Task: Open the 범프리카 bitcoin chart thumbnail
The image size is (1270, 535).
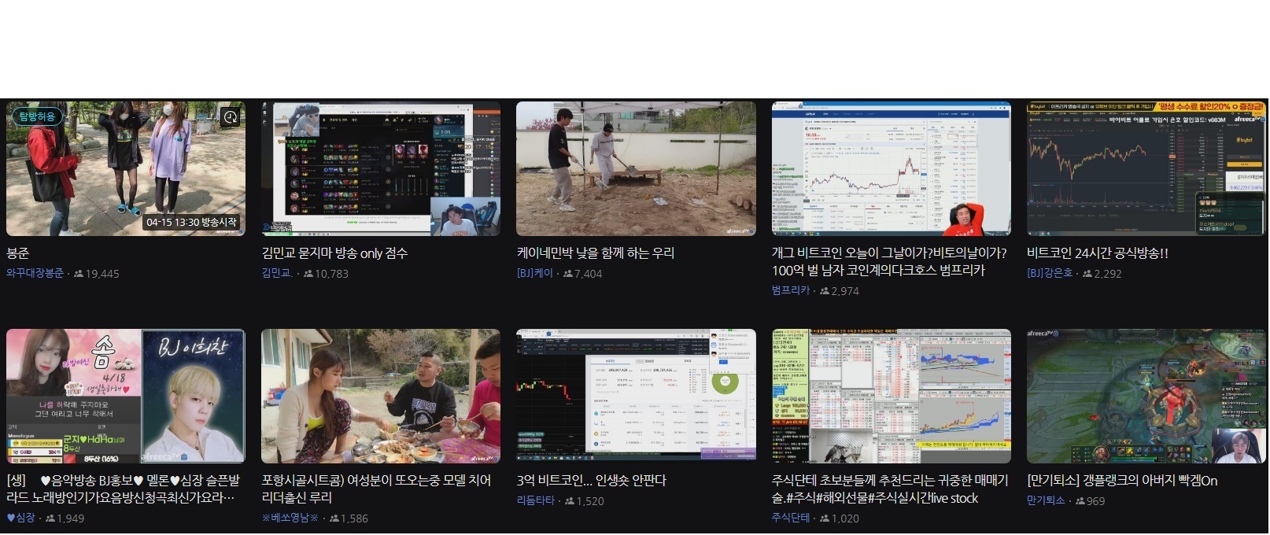Action: (x=892, y=168)
